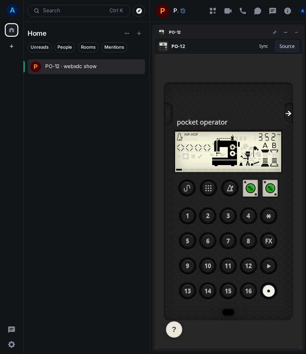Open the threads panel icon in the room header
The height and width of the screenshot is (354, 306).
[x=273, y=11]
